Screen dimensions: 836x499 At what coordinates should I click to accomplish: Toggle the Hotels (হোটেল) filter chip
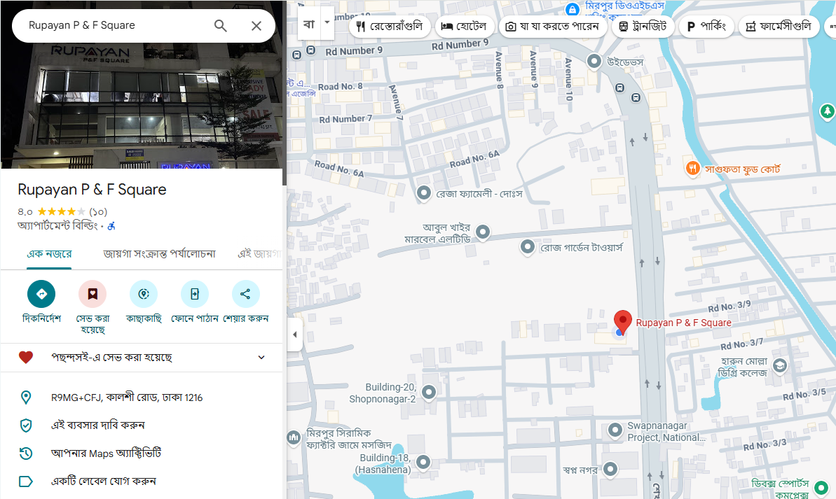[x=464, y=27]
